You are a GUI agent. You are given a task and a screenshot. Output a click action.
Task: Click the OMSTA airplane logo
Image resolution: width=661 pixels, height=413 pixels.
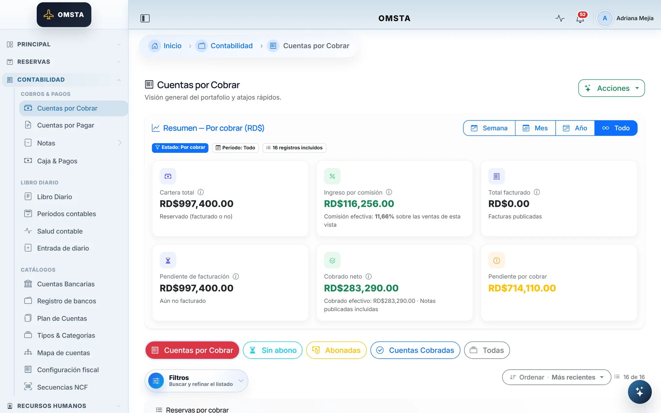click(64, 15)
